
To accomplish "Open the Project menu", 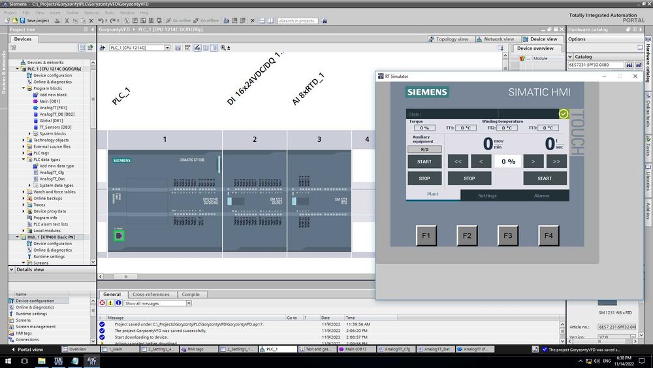I will (x=10, y=12).
